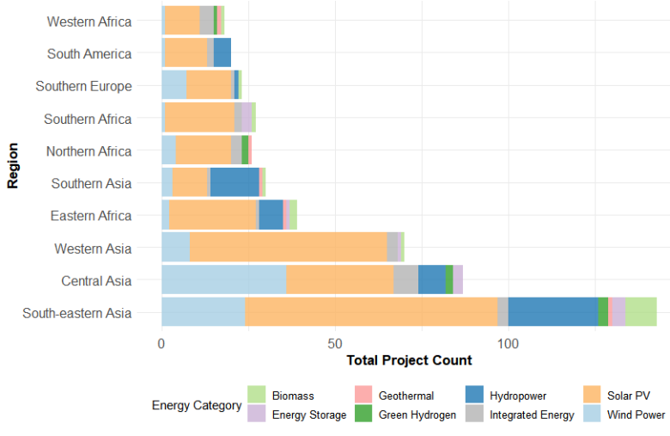Click the Green Hydrogen legend swatch

click(x=364, y=415)
